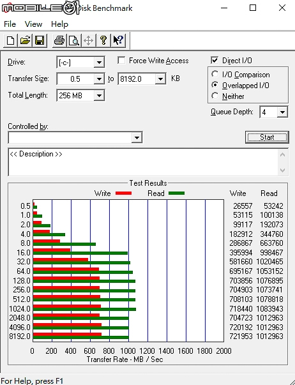295x385 pixels.
Task: Toggle the Direct I/O checkbox
Action: (x=215, y=61)
